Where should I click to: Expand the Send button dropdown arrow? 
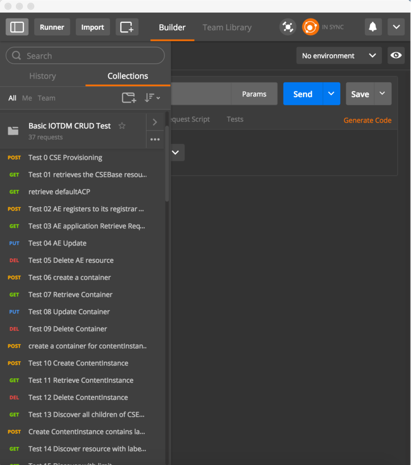[332, 94]
